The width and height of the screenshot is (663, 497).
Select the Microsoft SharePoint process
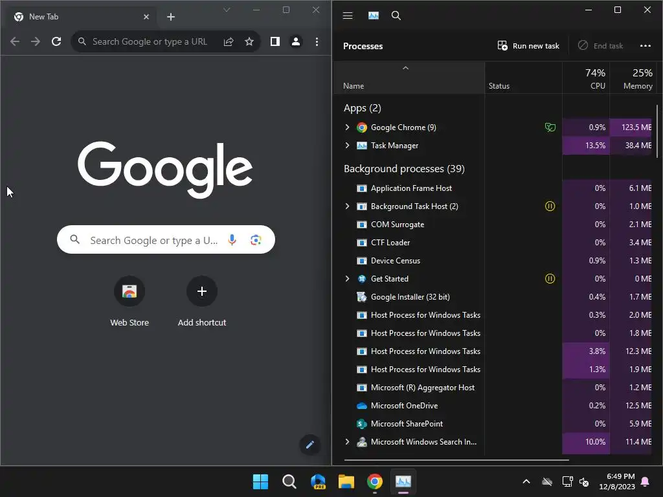493,423
